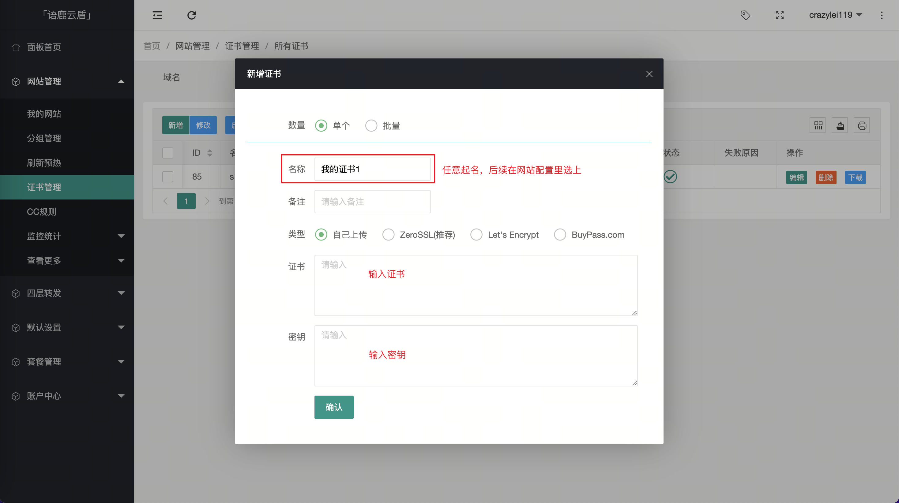Image resolution: width=899 pixels, height=503 pixels.
Task: Open the tag icon in header
Action: 746,15
